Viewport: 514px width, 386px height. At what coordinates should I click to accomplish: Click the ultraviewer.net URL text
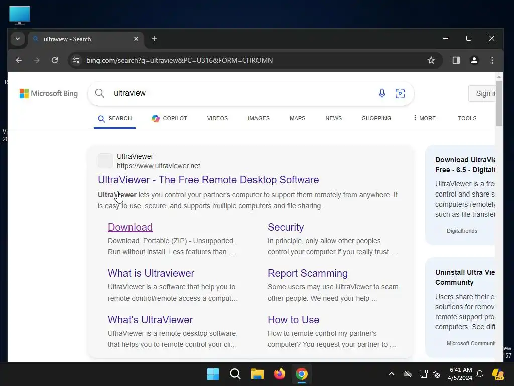[158, 166]
